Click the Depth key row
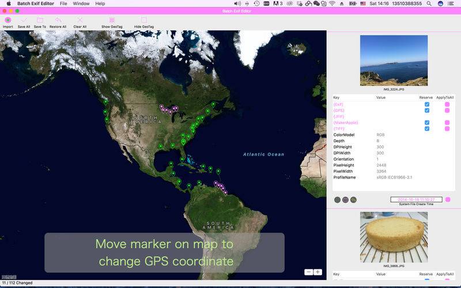Screen dimensions: 461x288 pos(394,141)
